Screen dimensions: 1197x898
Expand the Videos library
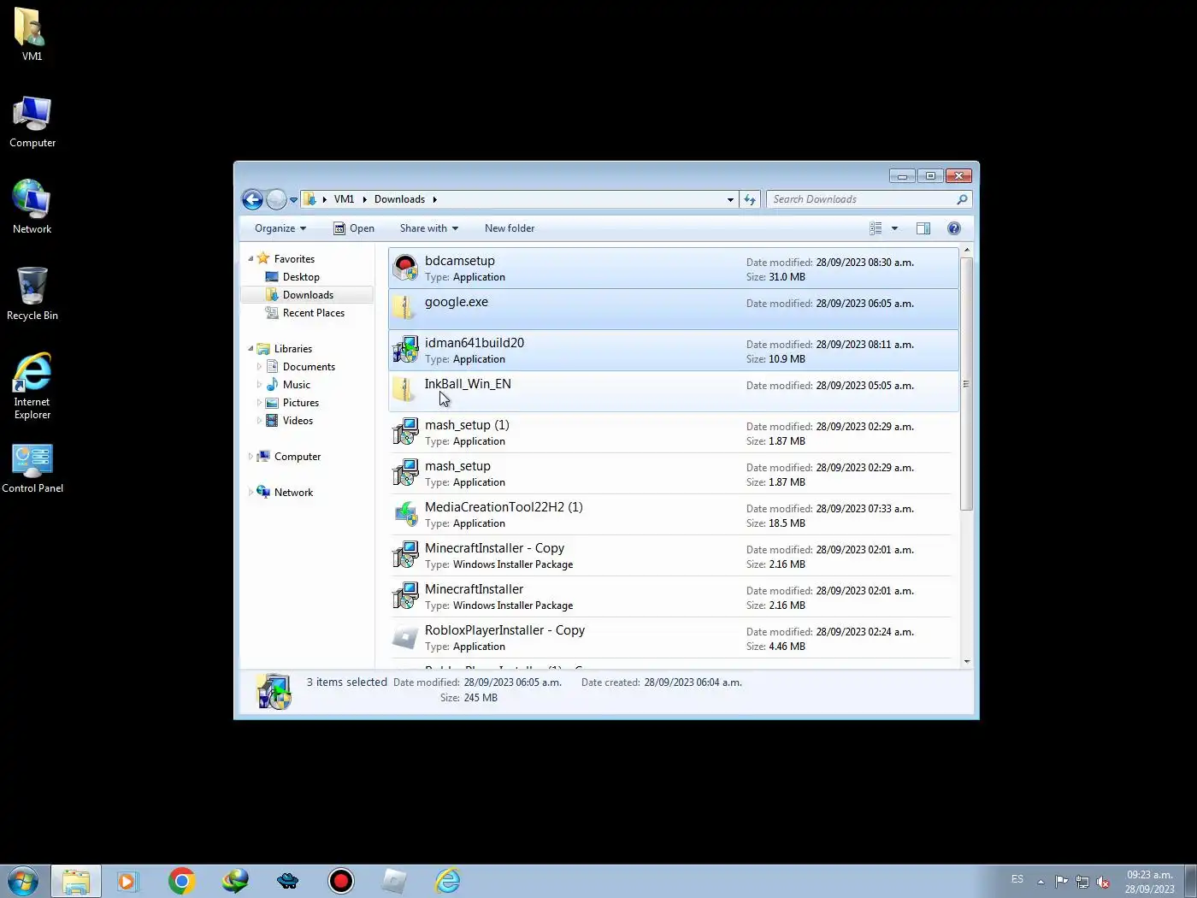click(259, 421)
